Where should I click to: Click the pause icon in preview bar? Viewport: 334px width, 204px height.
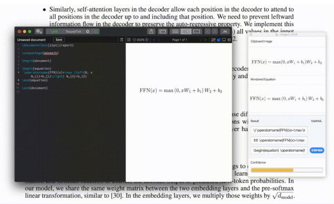229,40
